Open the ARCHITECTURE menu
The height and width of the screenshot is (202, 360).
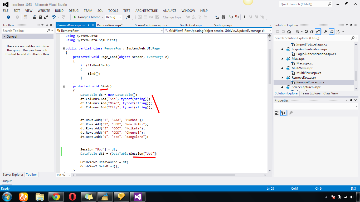tap(147, 11)
